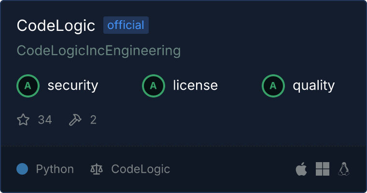
Task: Click the Linux penguin platform icon
Action: point(344,169)
